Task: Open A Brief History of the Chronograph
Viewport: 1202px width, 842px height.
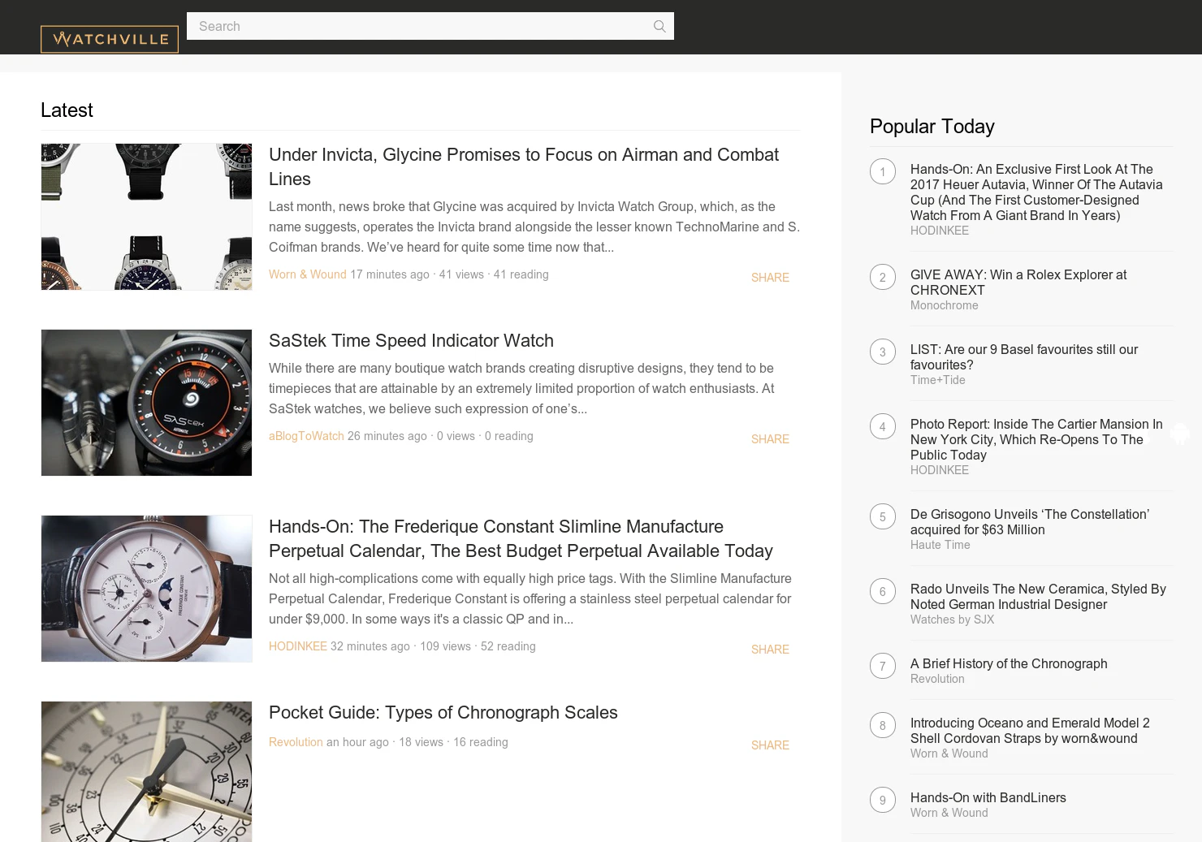Action: click(x=1009, y=663)
